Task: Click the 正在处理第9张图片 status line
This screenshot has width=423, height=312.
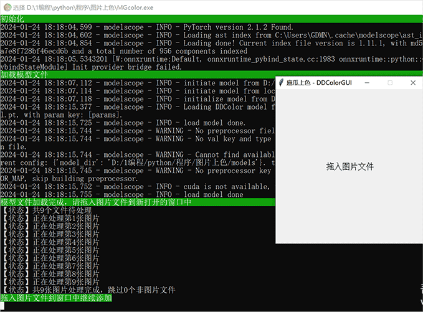Action: (x=51, y=282)
